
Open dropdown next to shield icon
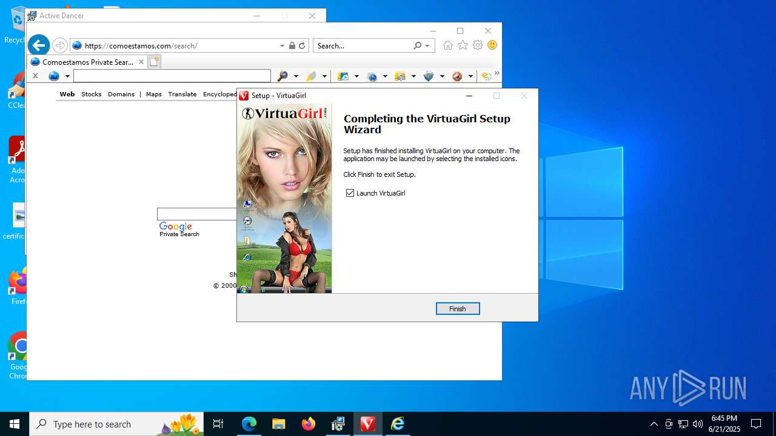pyautogui.click(x=442, y=76)
